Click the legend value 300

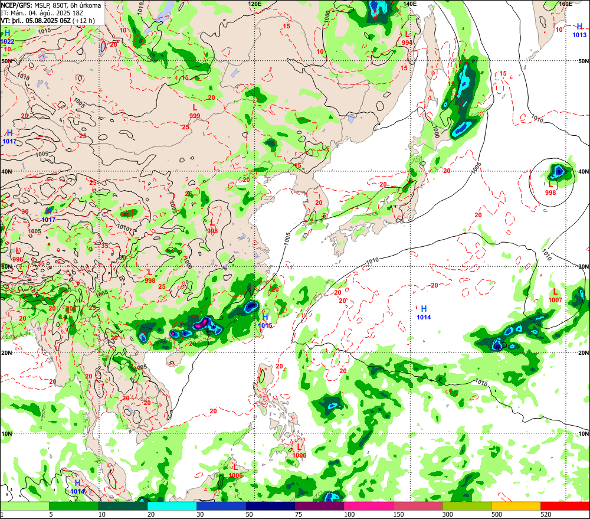pos(448,514)
